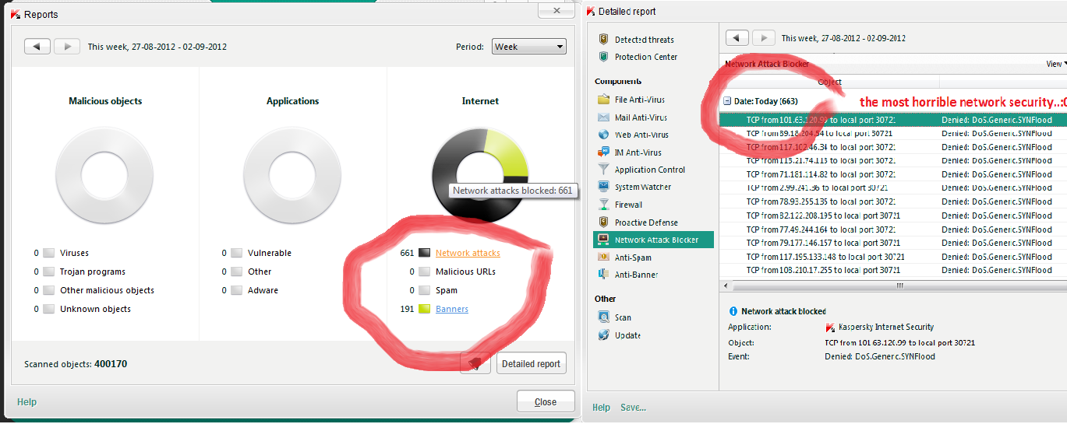This screenshot has height=431, width=1067.
Task: Open the Update report icon
Action: click(x=603, y=335)
